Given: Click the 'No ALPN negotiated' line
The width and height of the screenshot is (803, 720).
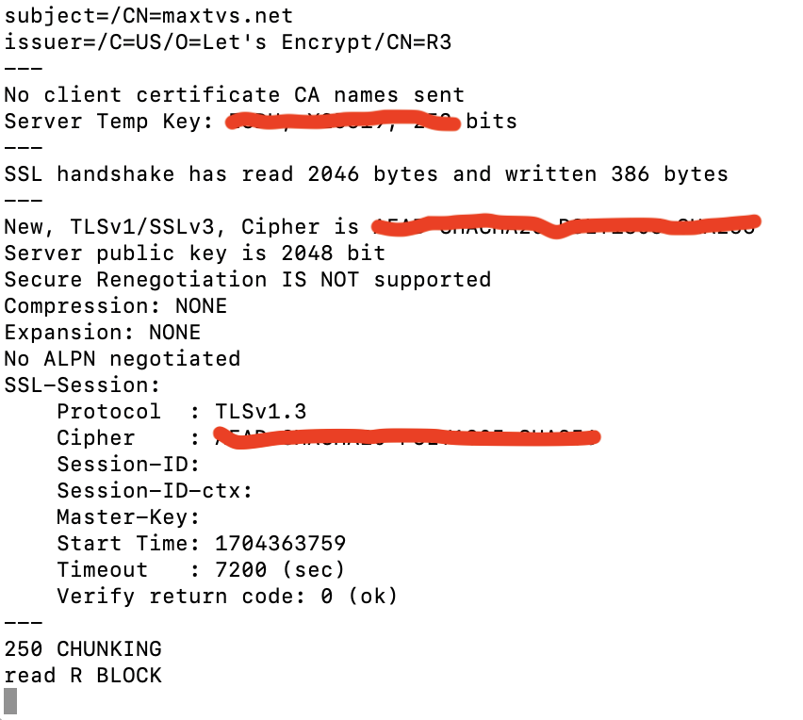Looking at the screenshot, I should [123, 358].
